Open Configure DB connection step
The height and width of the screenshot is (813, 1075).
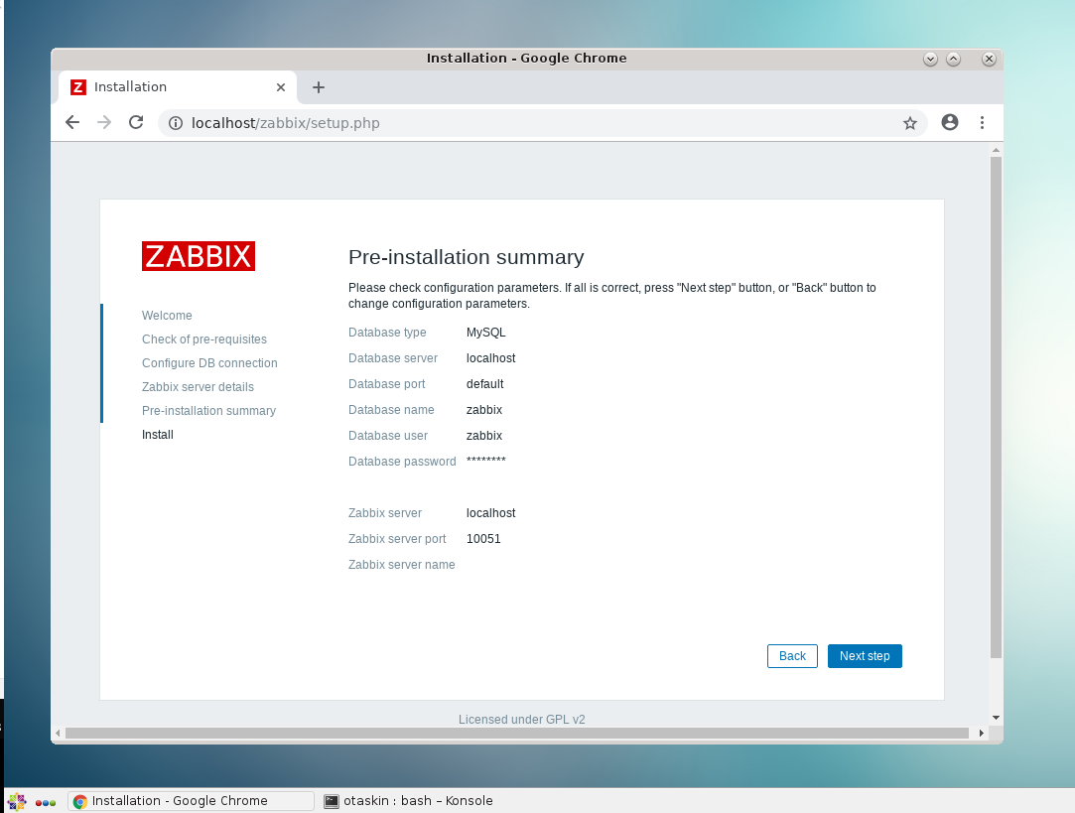tap(209, 363)
